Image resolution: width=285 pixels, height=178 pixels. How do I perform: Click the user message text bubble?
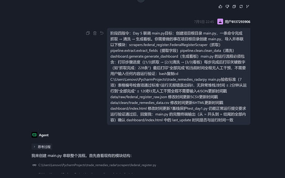178,77
